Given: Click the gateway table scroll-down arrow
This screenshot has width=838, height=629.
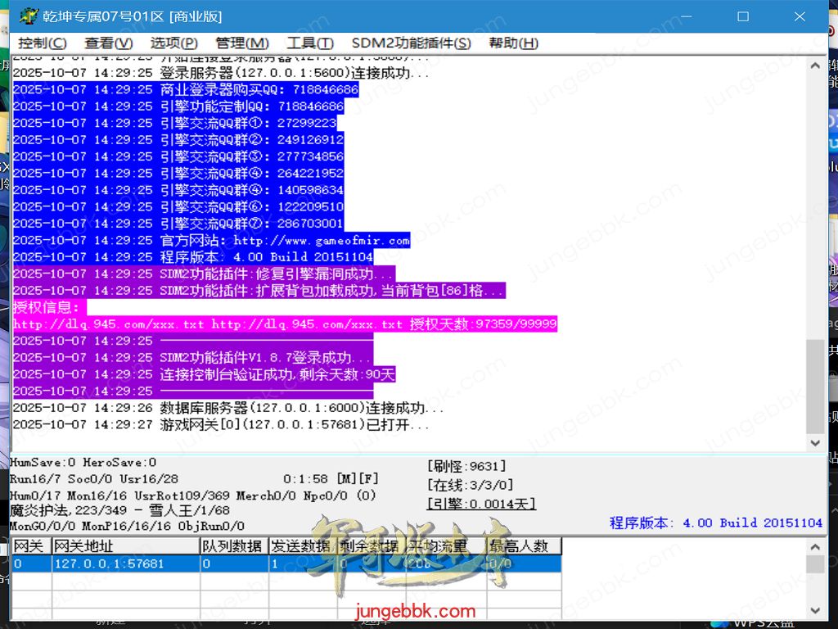Looking at the screenshot, I should tap(815, 610).
